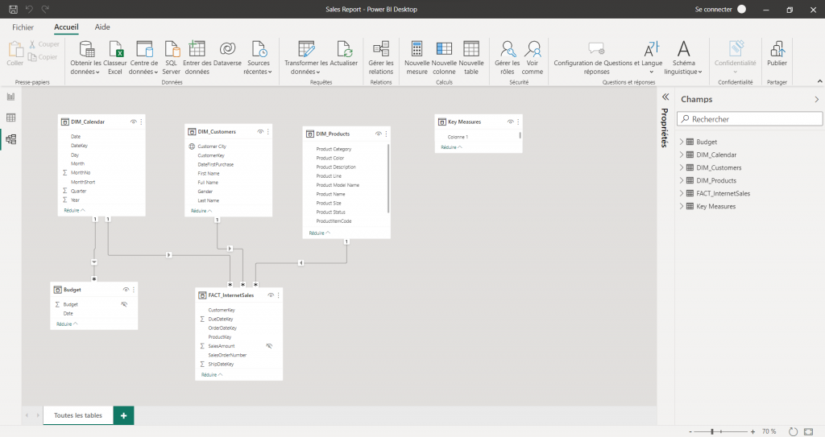
Task: Open Classeur Excel data source
Action: pos(115,58)
